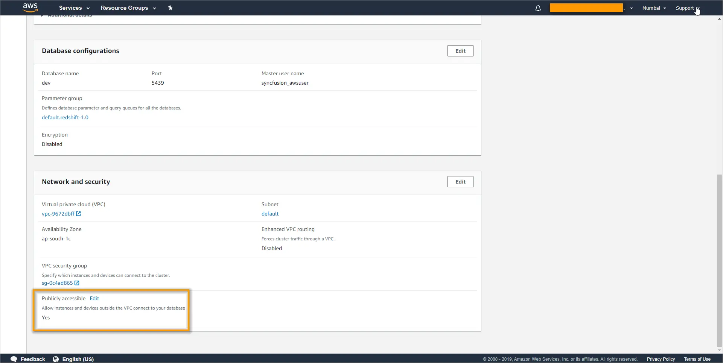723x363 pixels.
Task: Click the globe language icon
Action: pyautogui.click(x=56, y=359)
